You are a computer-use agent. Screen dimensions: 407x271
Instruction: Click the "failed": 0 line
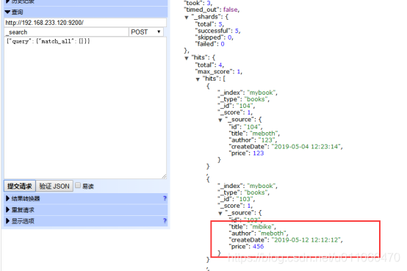click(209, 44)
